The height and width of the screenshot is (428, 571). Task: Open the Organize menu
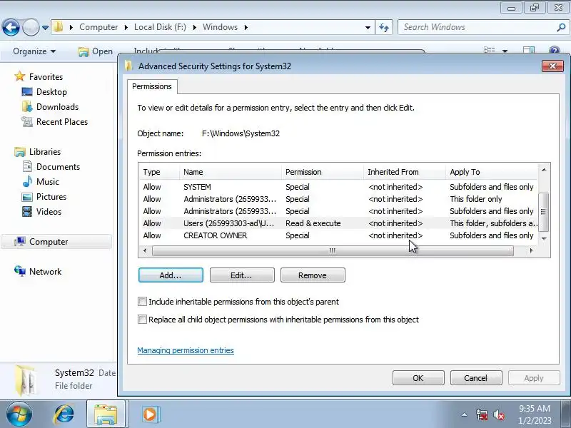tap(34, 51)
